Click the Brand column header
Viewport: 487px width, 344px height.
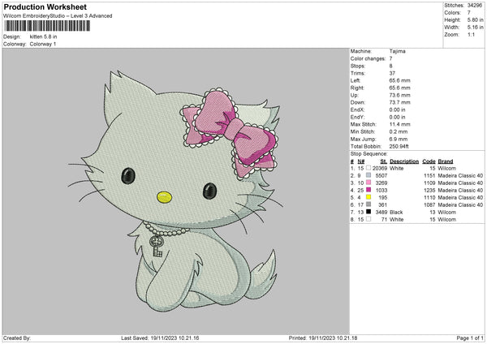446,161
